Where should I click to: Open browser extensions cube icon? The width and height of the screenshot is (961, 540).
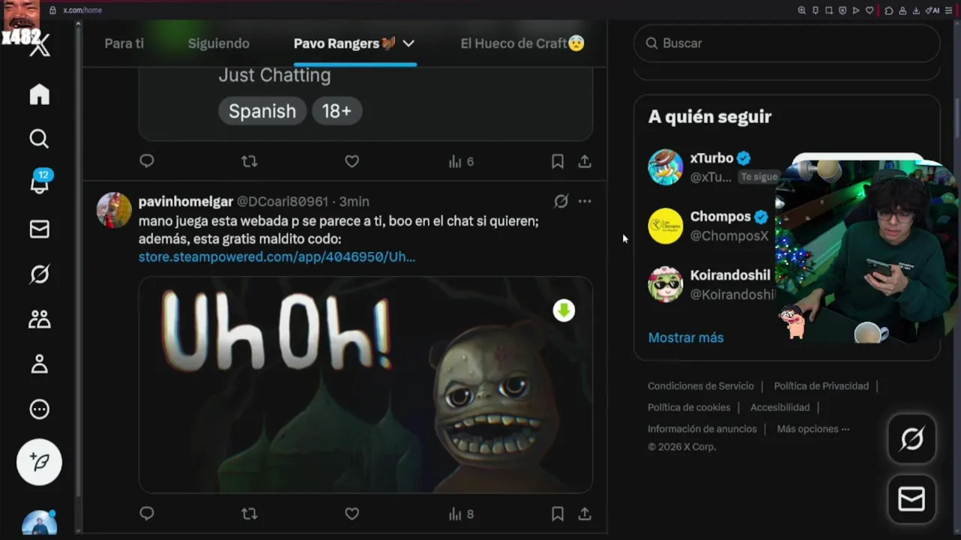[889, 10]
